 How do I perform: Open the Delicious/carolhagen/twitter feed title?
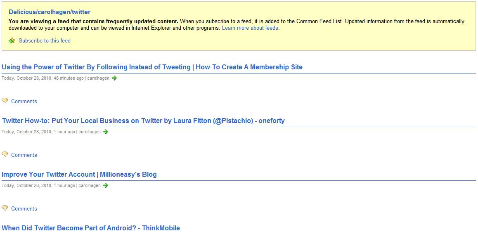pyautogui.click(x=50, y=12)
